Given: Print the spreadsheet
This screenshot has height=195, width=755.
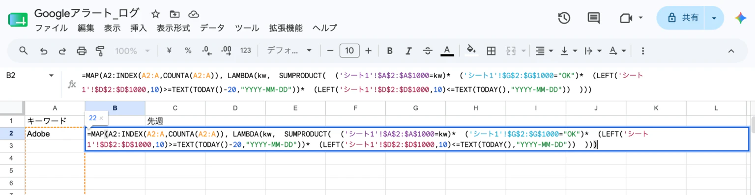Looking at the screenshot, I should [82, 51].
